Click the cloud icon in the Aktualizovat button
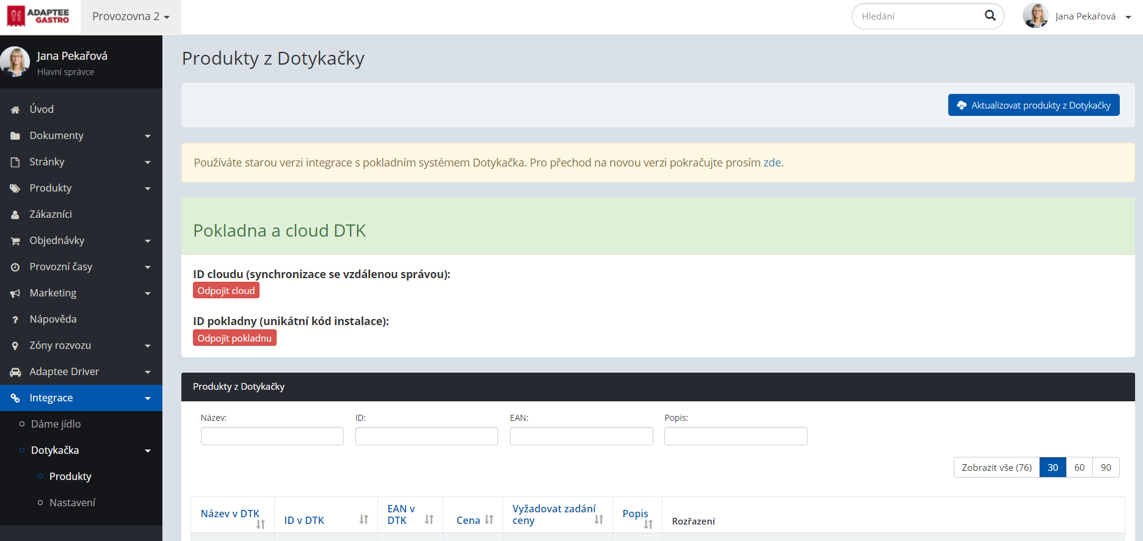The height and width of the screenshot is (541, 1143). 962,105
